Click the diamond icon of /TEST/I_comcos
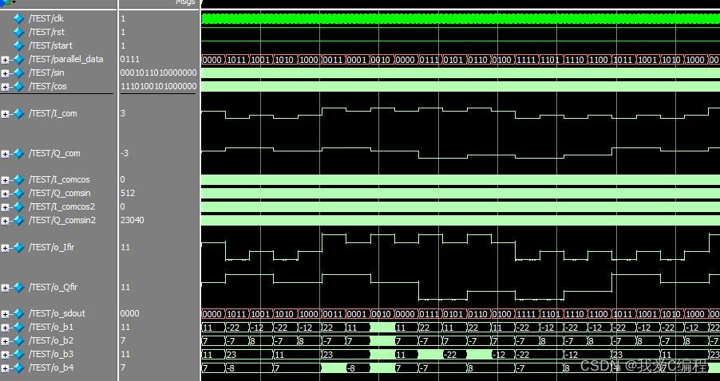This screenshot has height=381, width=720. tap(18, 179)
